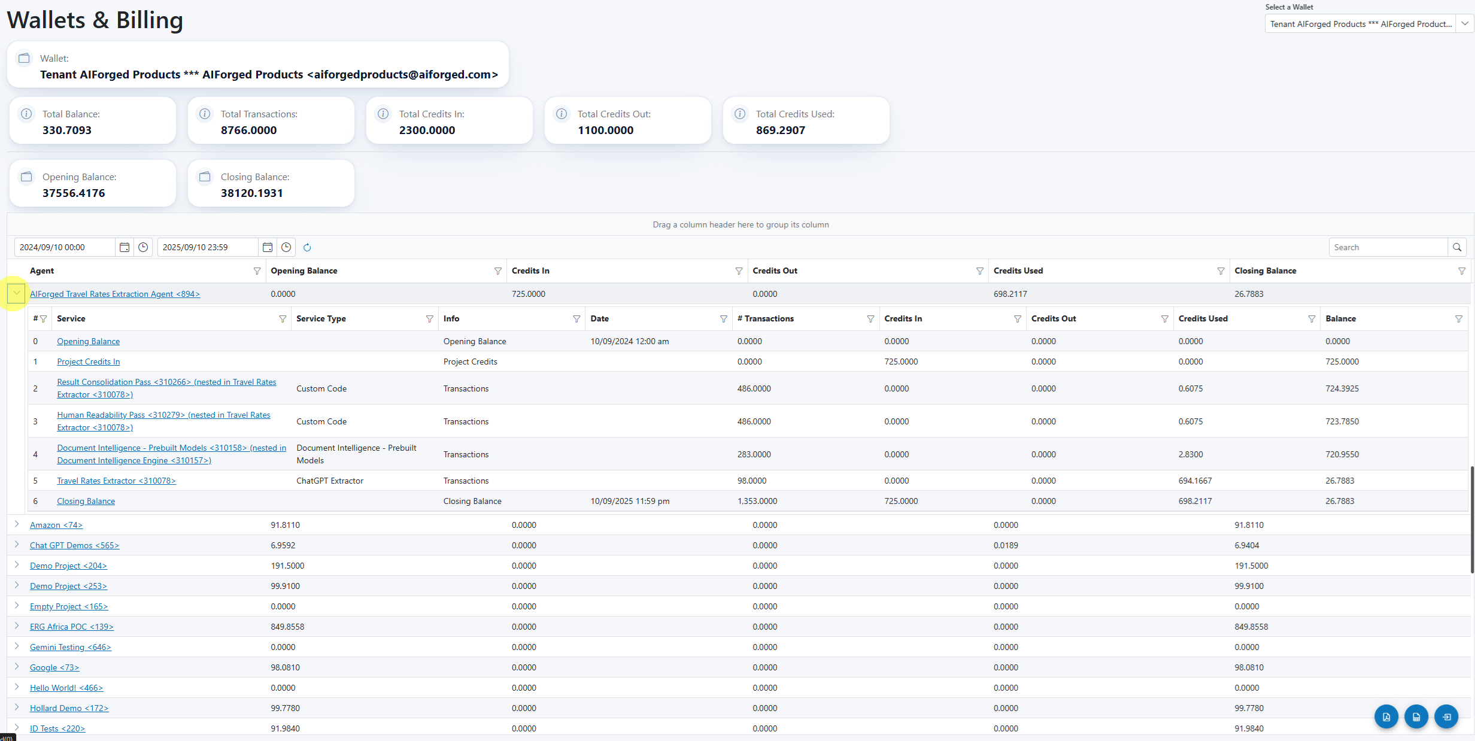Expand the ERG Africa POC <139> row

pyautogui.click(x=17, y=626)
